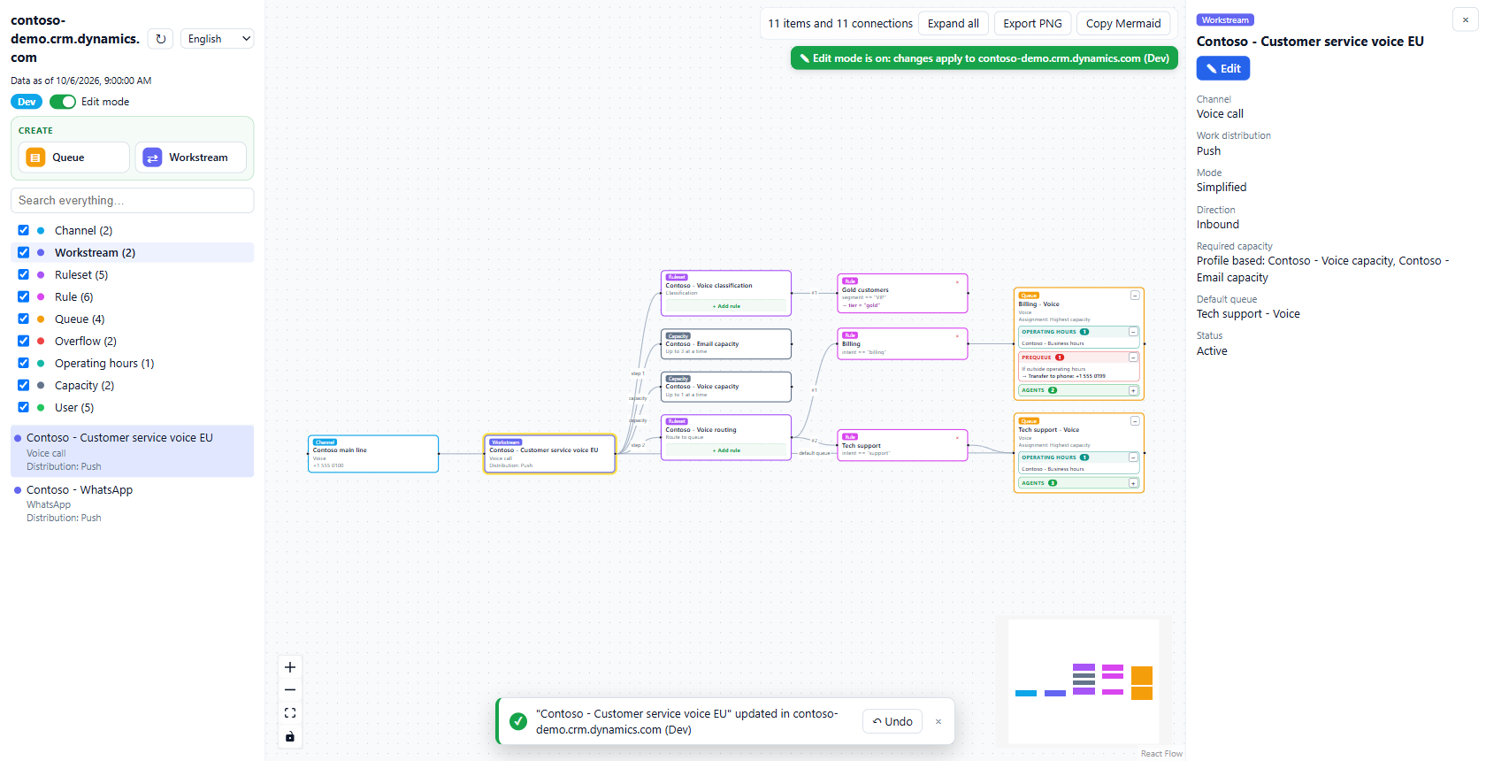Image resolution: width=1486 pixels, height=761 pixels.
Task: Collapse the Prequeue section in Billing - Voice
Action: (x=1133, y=357)
